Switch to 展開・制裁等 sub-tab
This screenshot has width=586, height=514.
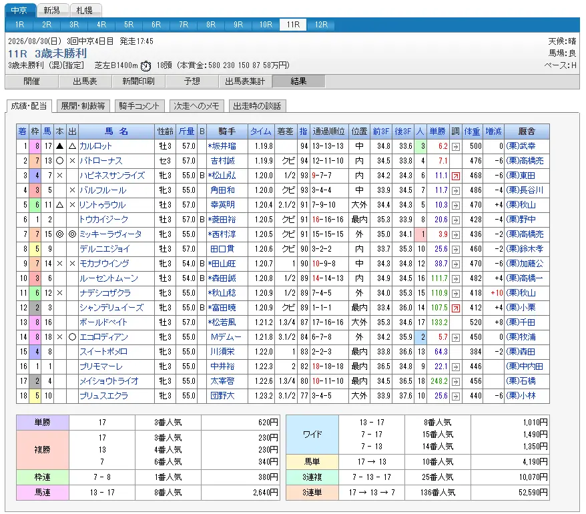[x=83, y=106]
